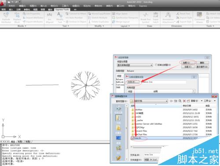220x166 pixels.
Task: Click List Properties in Blocks panel
Action: tap(31, 14)
